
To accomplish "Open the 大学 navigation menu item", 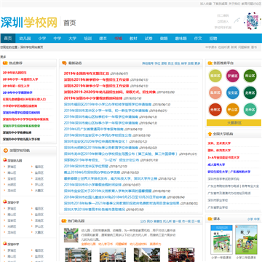I will click(x=72, y=39).
